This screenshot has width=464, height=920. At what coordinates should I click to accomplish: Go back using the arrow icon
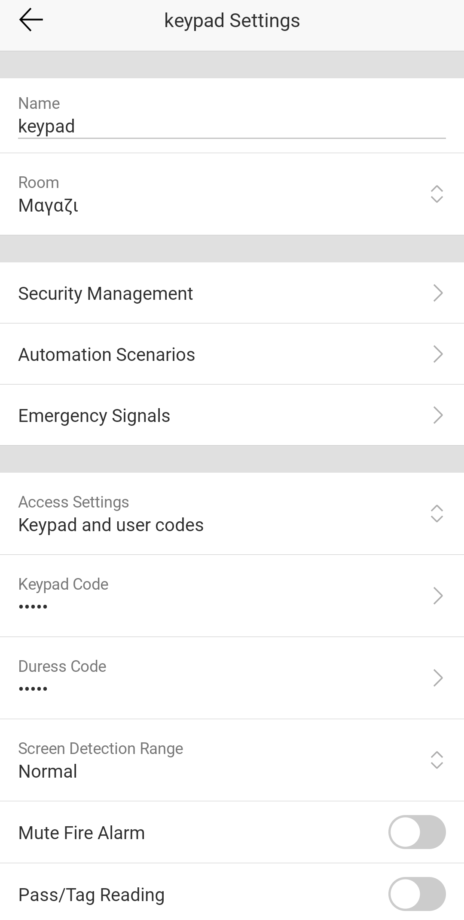tap(31, 20)
